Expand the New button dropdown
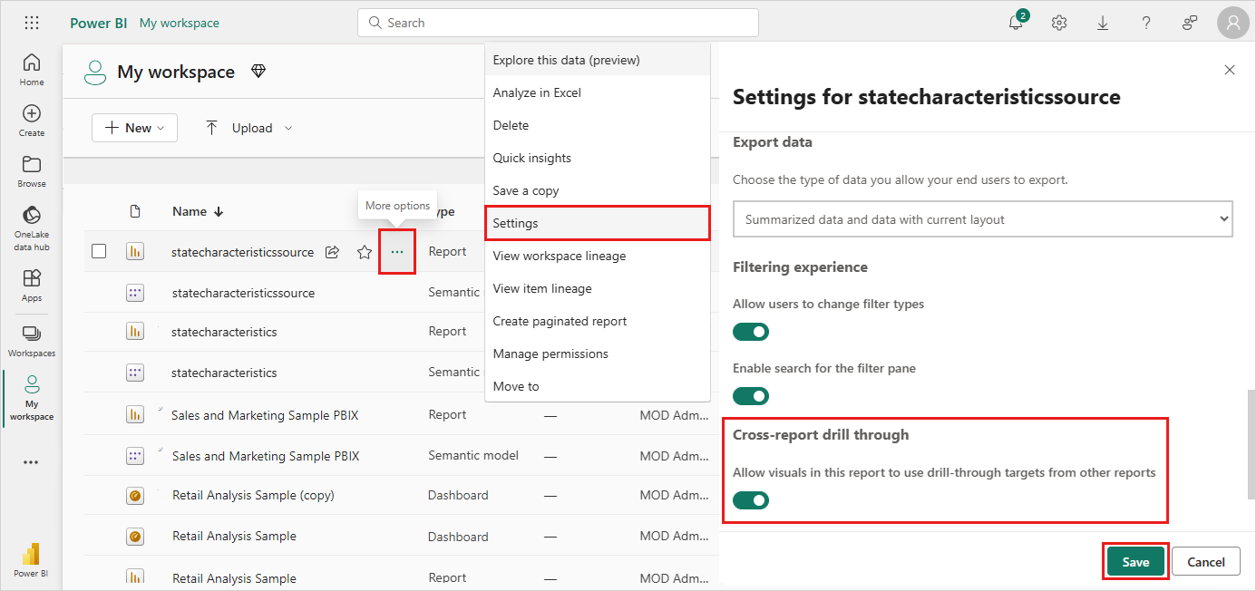 pos(134,128)
